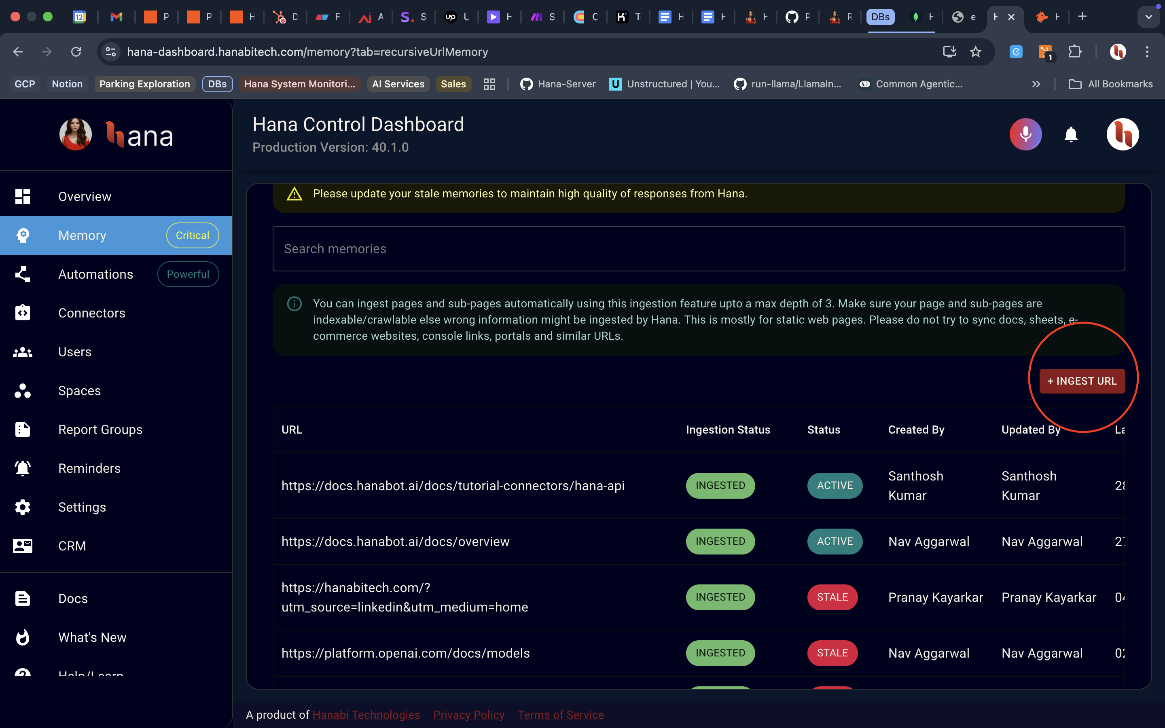The width and height of the screenshot is (1165, 728).
Task: Click the Hana woman avatar logo
Action: pyautogui.click(x=76, y=134)
